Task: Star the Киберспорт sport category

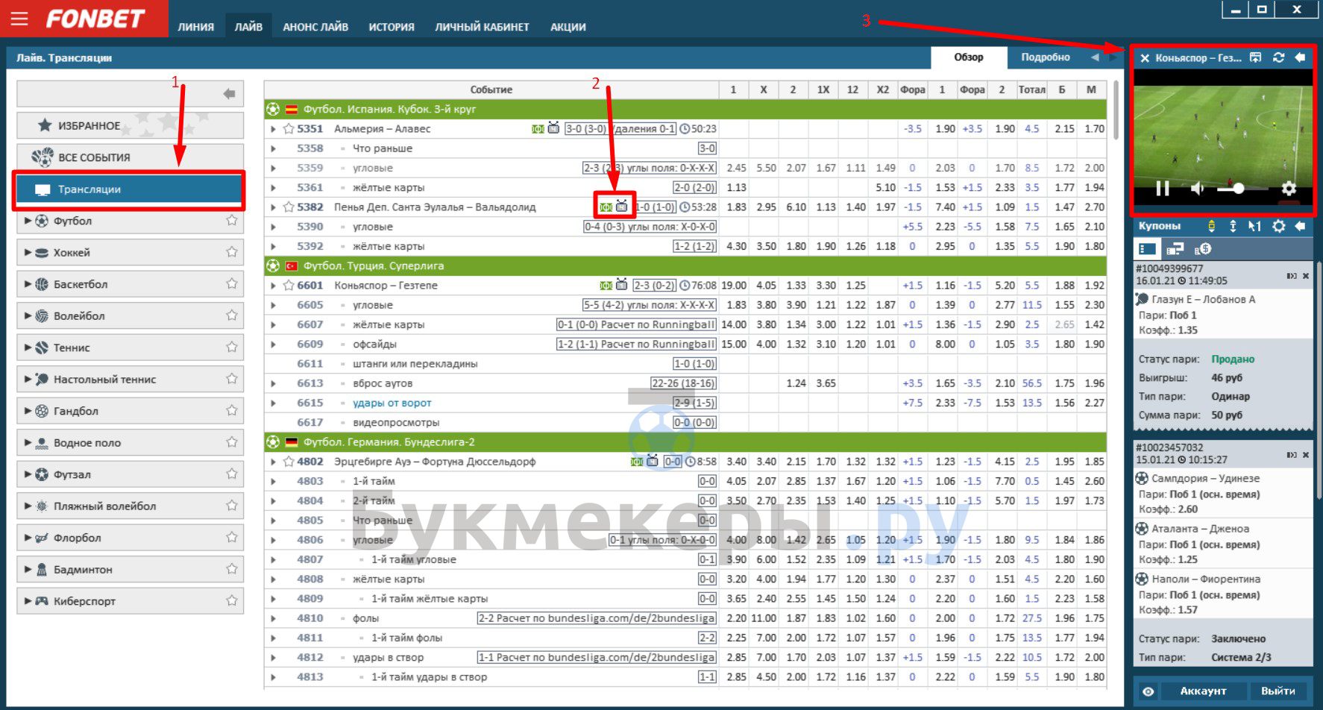Action: 232,600
